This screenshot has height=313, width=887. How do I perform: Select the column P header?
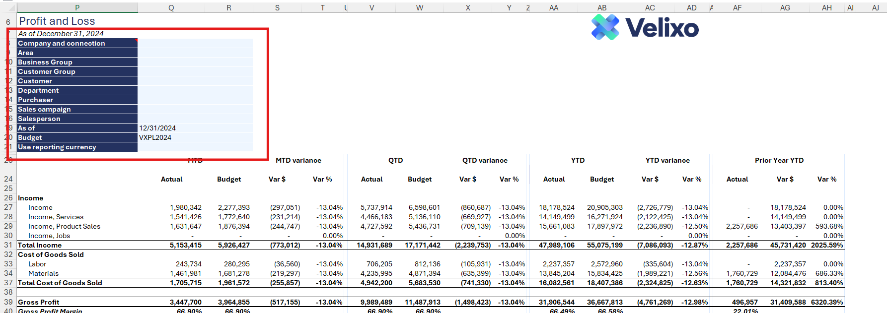tap(77, 7)
